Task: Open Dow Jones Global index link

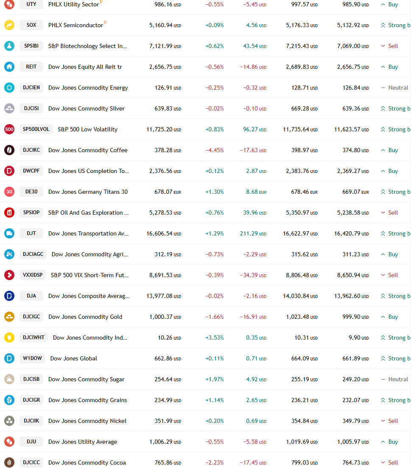Action: tap(73, 358)
